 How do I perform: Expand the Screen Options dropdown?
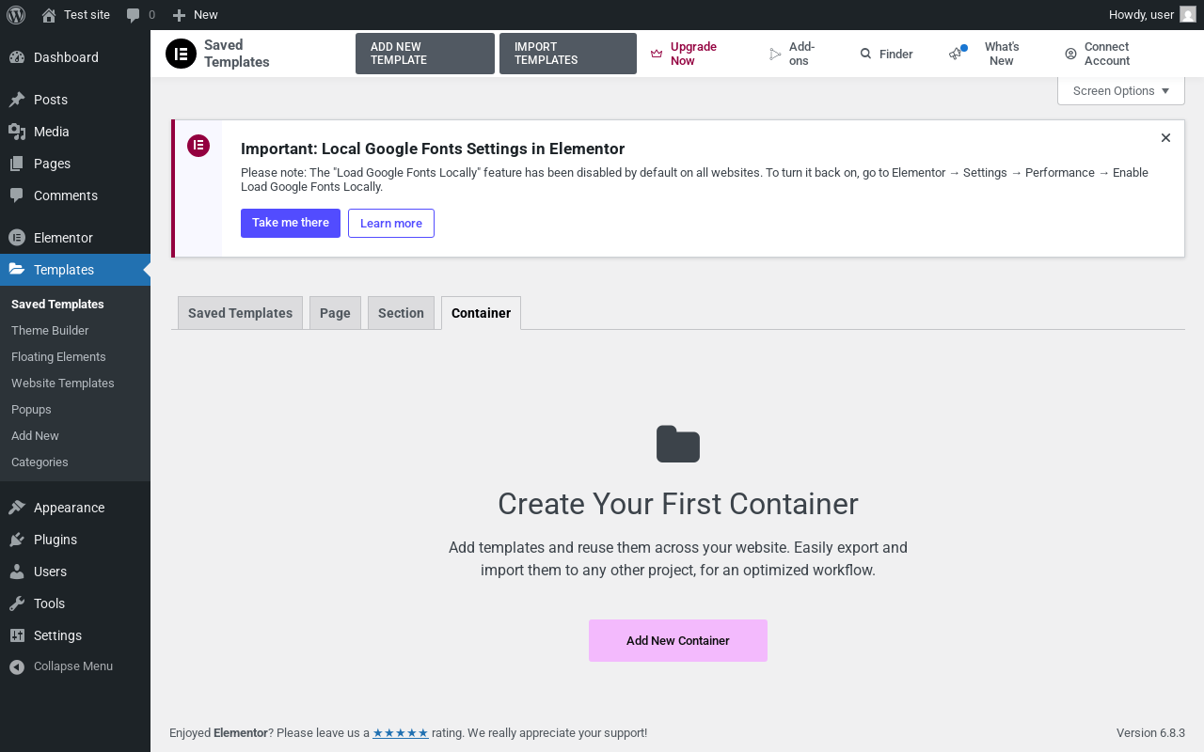pyautogui.click(x=1120, y=91)
